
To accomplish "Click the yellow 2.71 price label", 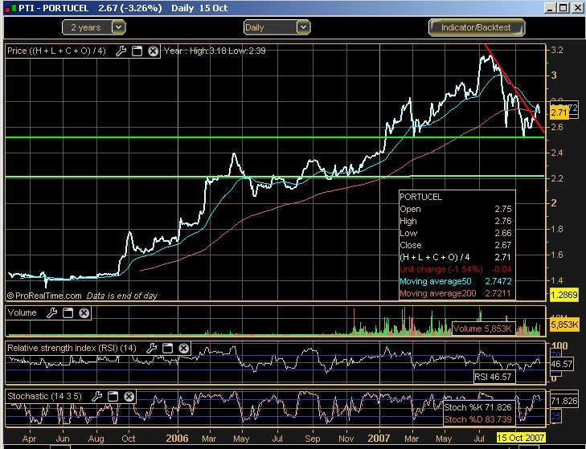I will 559,112.
